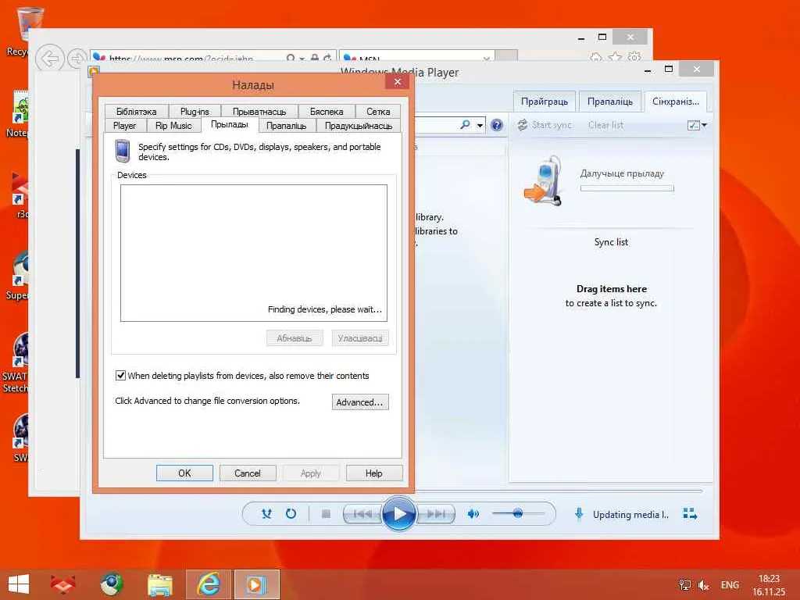Open the Internet Explorer Home icon

pyautogui.click(x=596, y=57)
